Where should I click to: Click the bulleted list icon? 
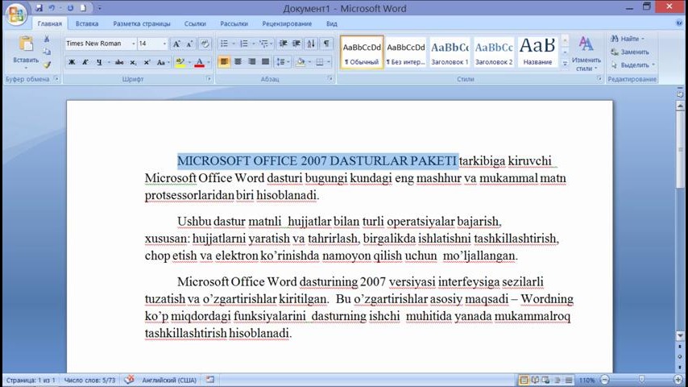pyautogui.click(x=226, y=44)
